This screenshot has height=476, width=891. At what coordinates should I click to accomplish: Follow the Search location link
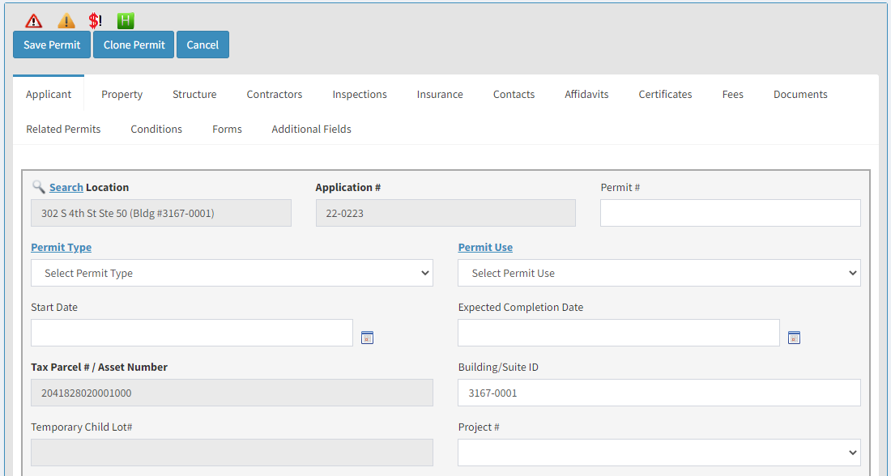66,188
